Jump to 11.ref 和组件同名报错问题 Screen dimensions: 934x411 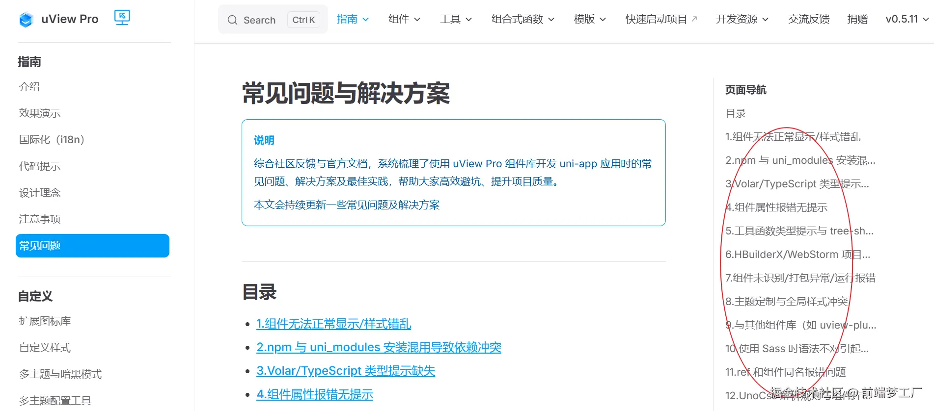pos(786,372)
